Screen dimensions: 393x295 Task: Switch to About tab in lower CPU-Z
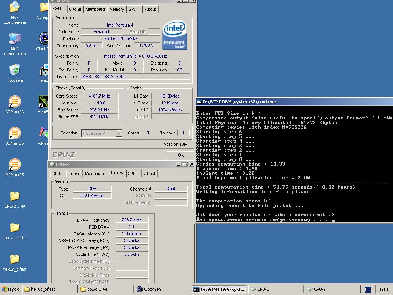[150, 174]
